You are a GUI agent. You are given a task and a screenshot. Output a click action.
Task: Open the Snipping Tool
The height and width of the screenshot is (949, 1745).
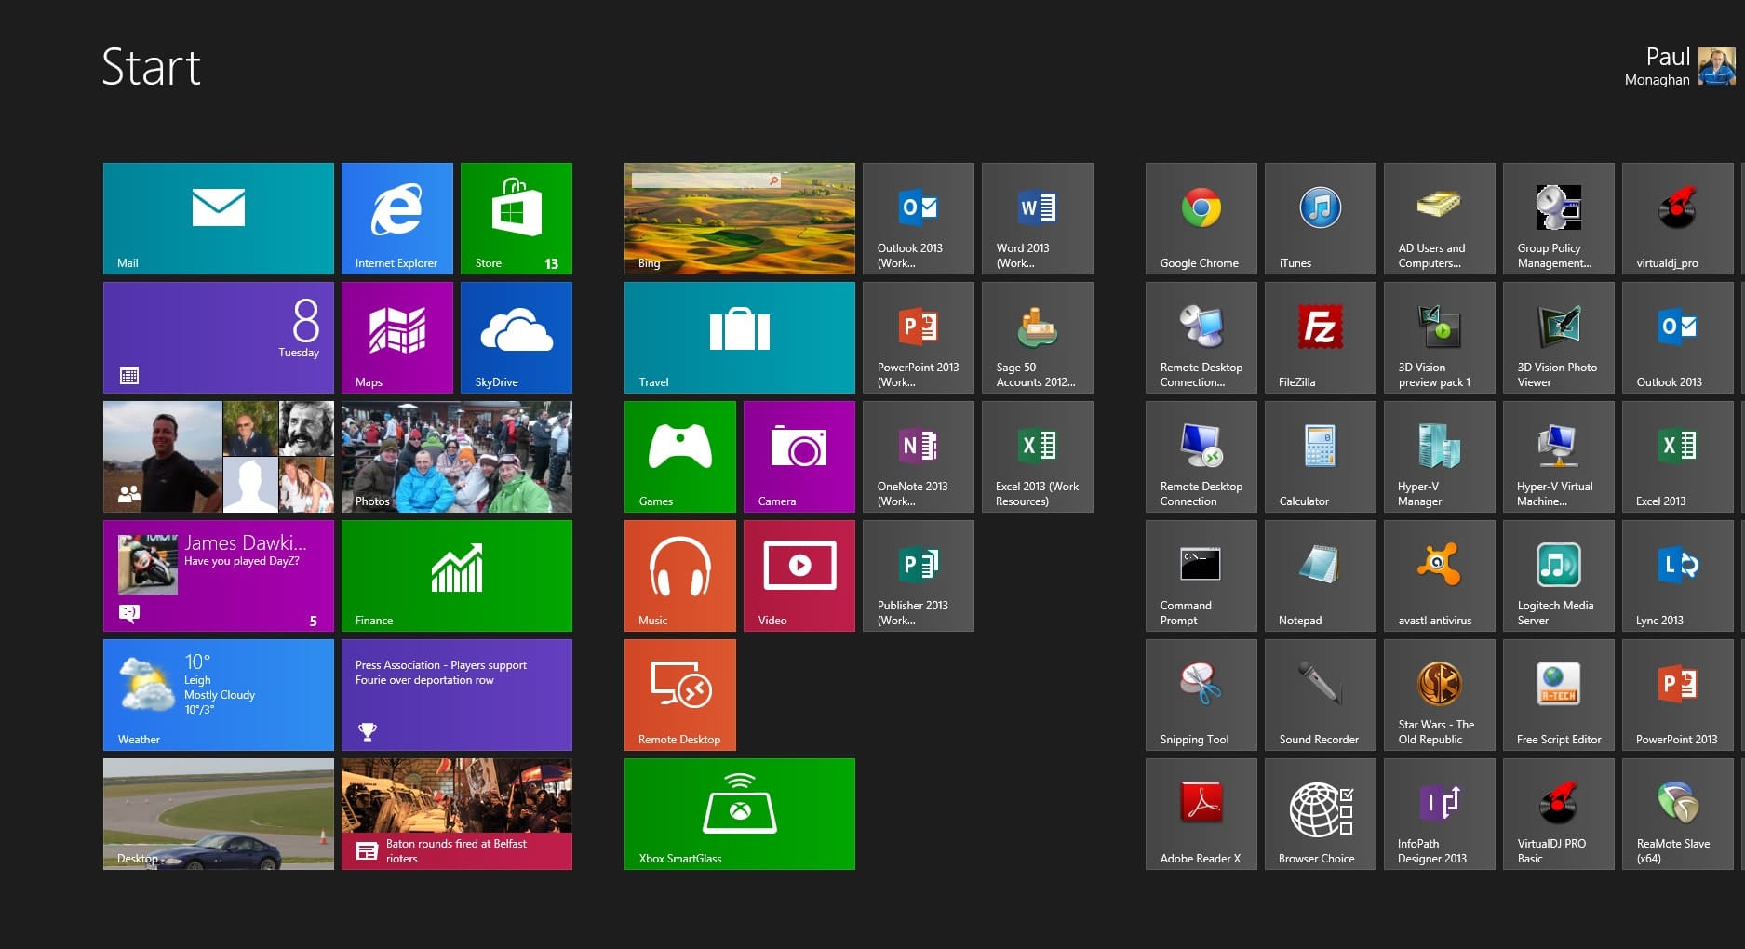point(1201,695)
